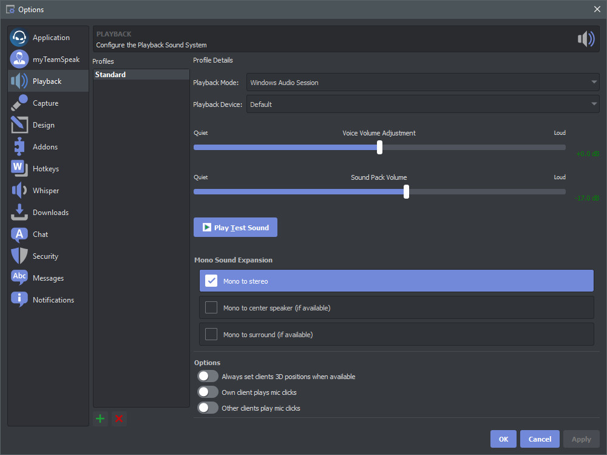Click the Application headset icon
607x455 pixels.
(x=19, y=38)
